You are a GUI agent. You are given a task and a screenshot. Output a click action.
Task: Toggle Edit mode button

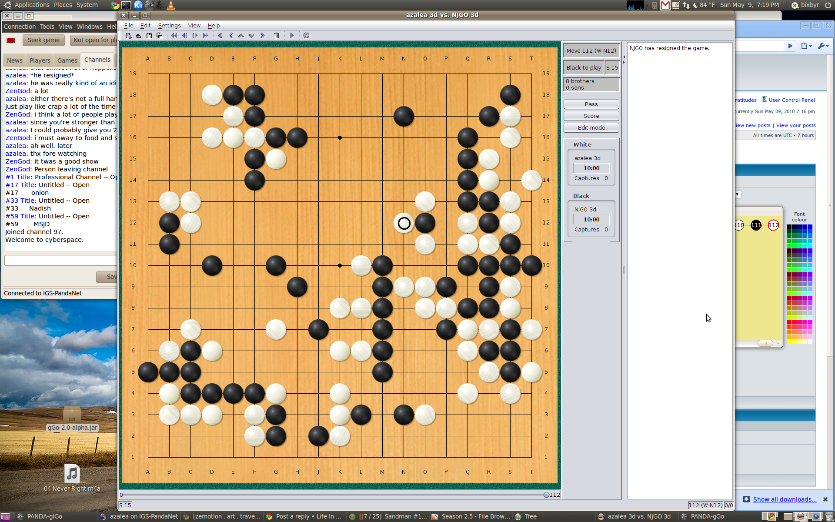point(591,127)
